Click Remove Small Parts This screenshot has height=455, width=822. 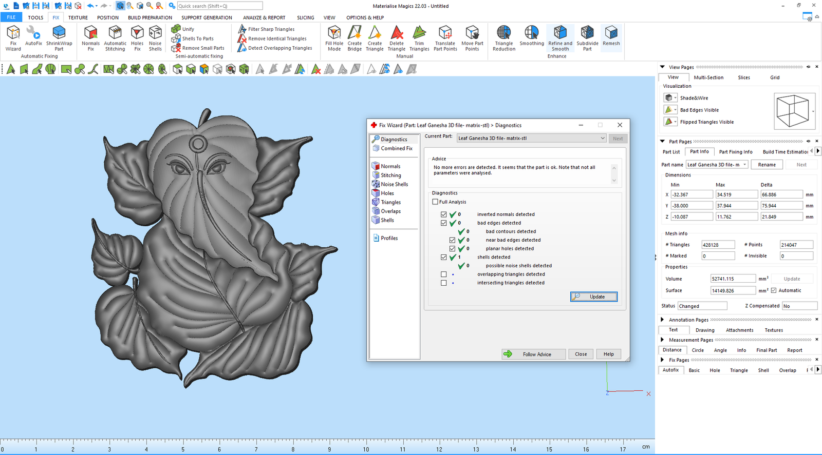click(198, 48)
